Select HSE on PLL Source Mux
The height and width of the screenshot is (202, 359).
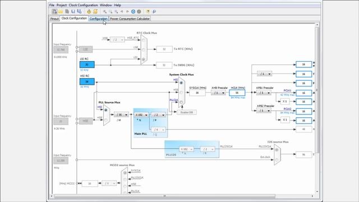point(106,120)
